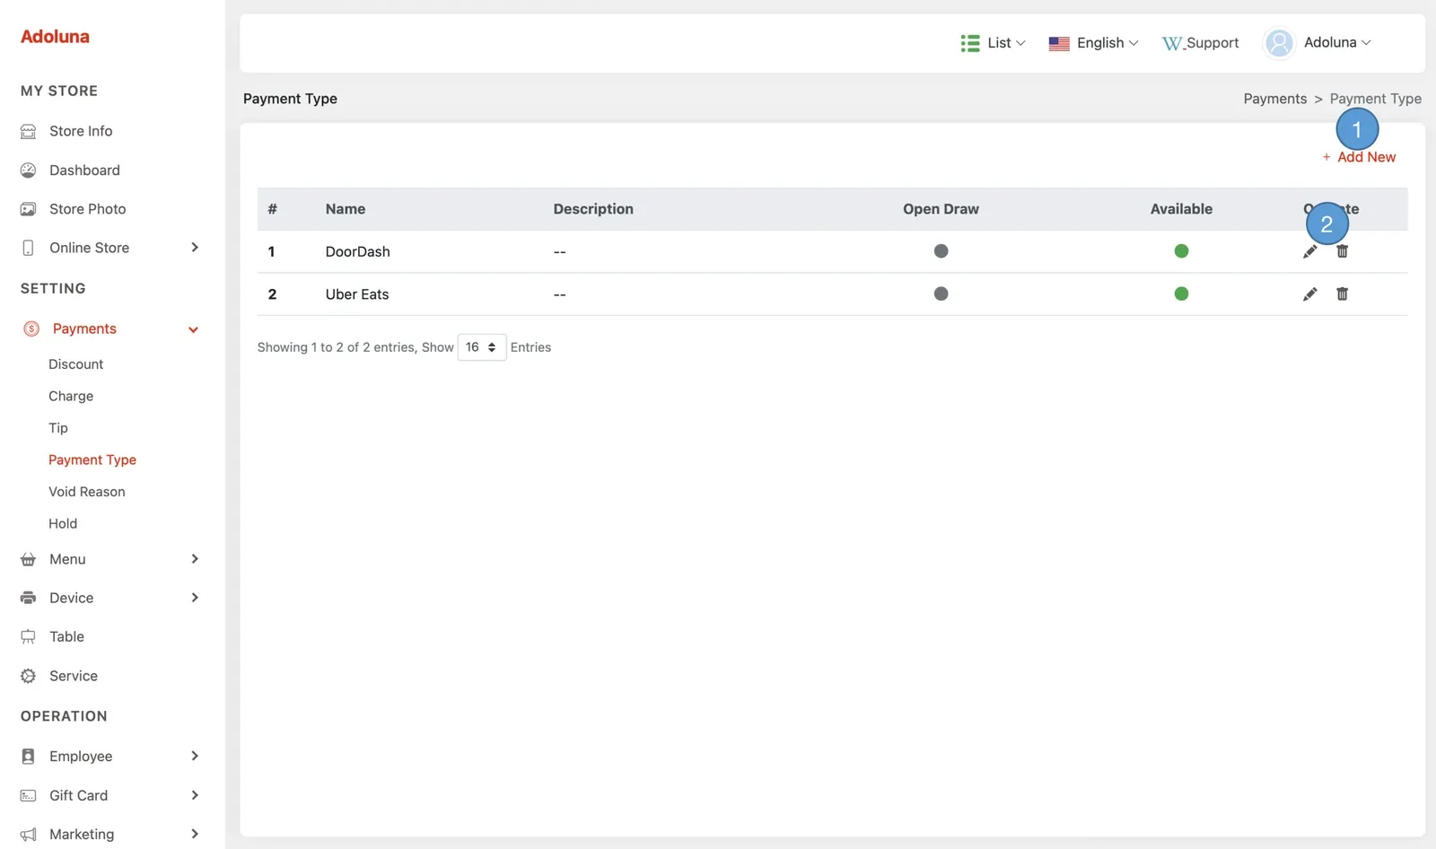Open the Service settings label
The width and height of the screenshot is (1436, 849).
pyautogui.click(x=74, y=676)
